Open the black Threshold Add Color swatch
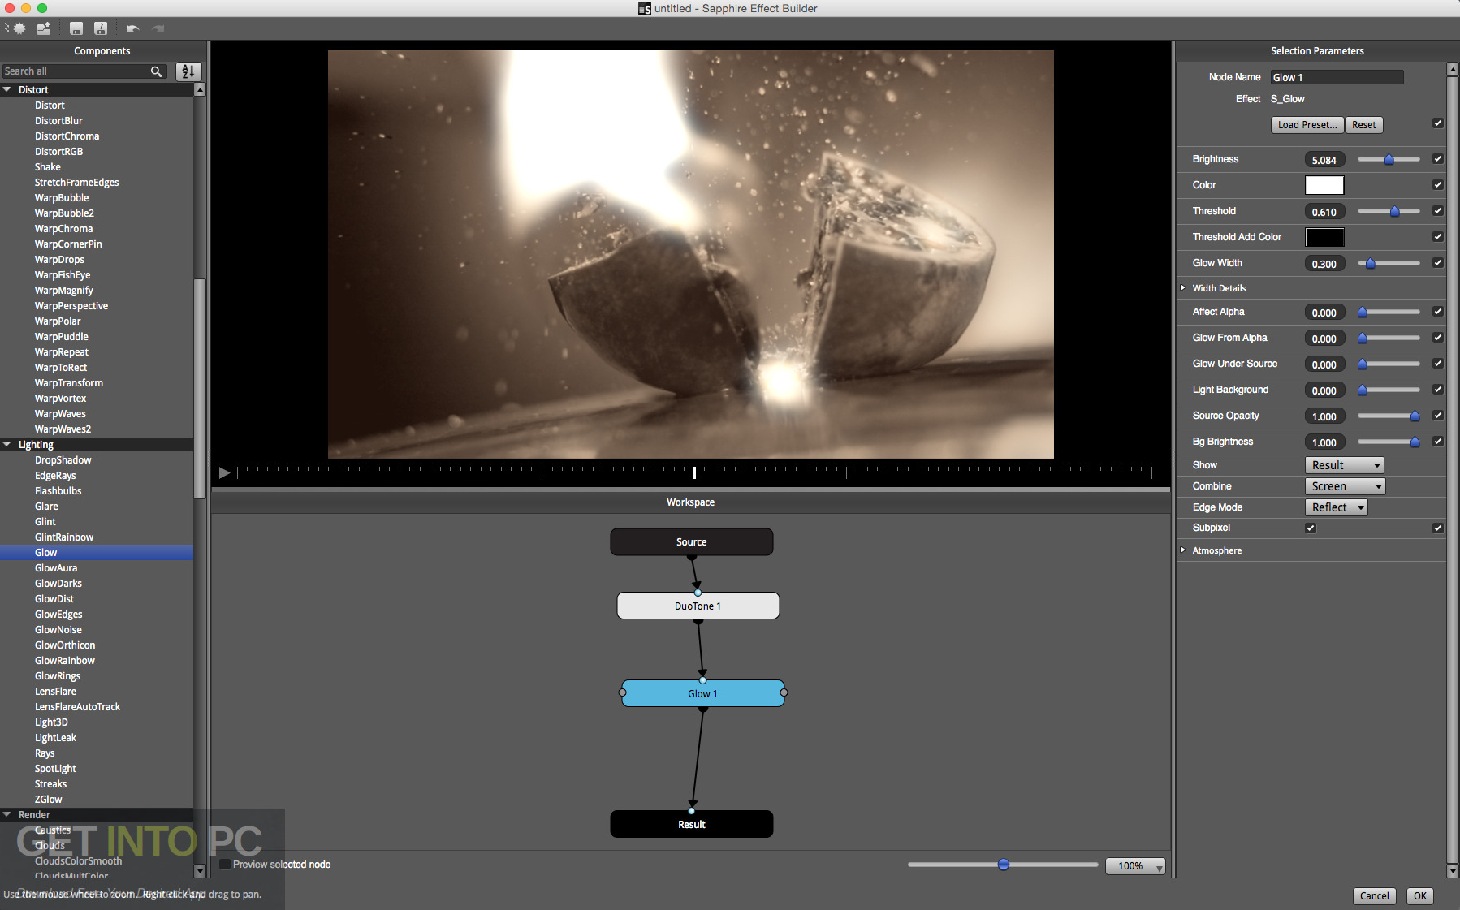 [x=1324, y=237]
